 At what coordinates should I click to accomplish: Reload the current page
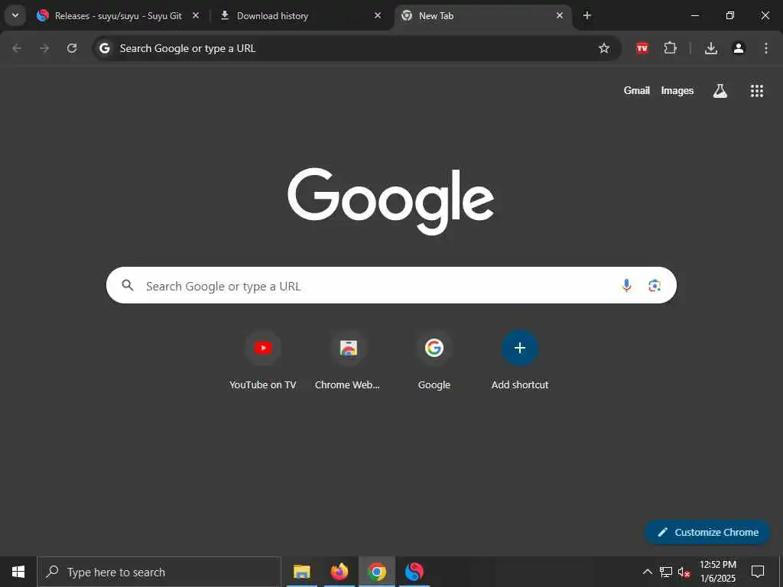click(72, 48)
